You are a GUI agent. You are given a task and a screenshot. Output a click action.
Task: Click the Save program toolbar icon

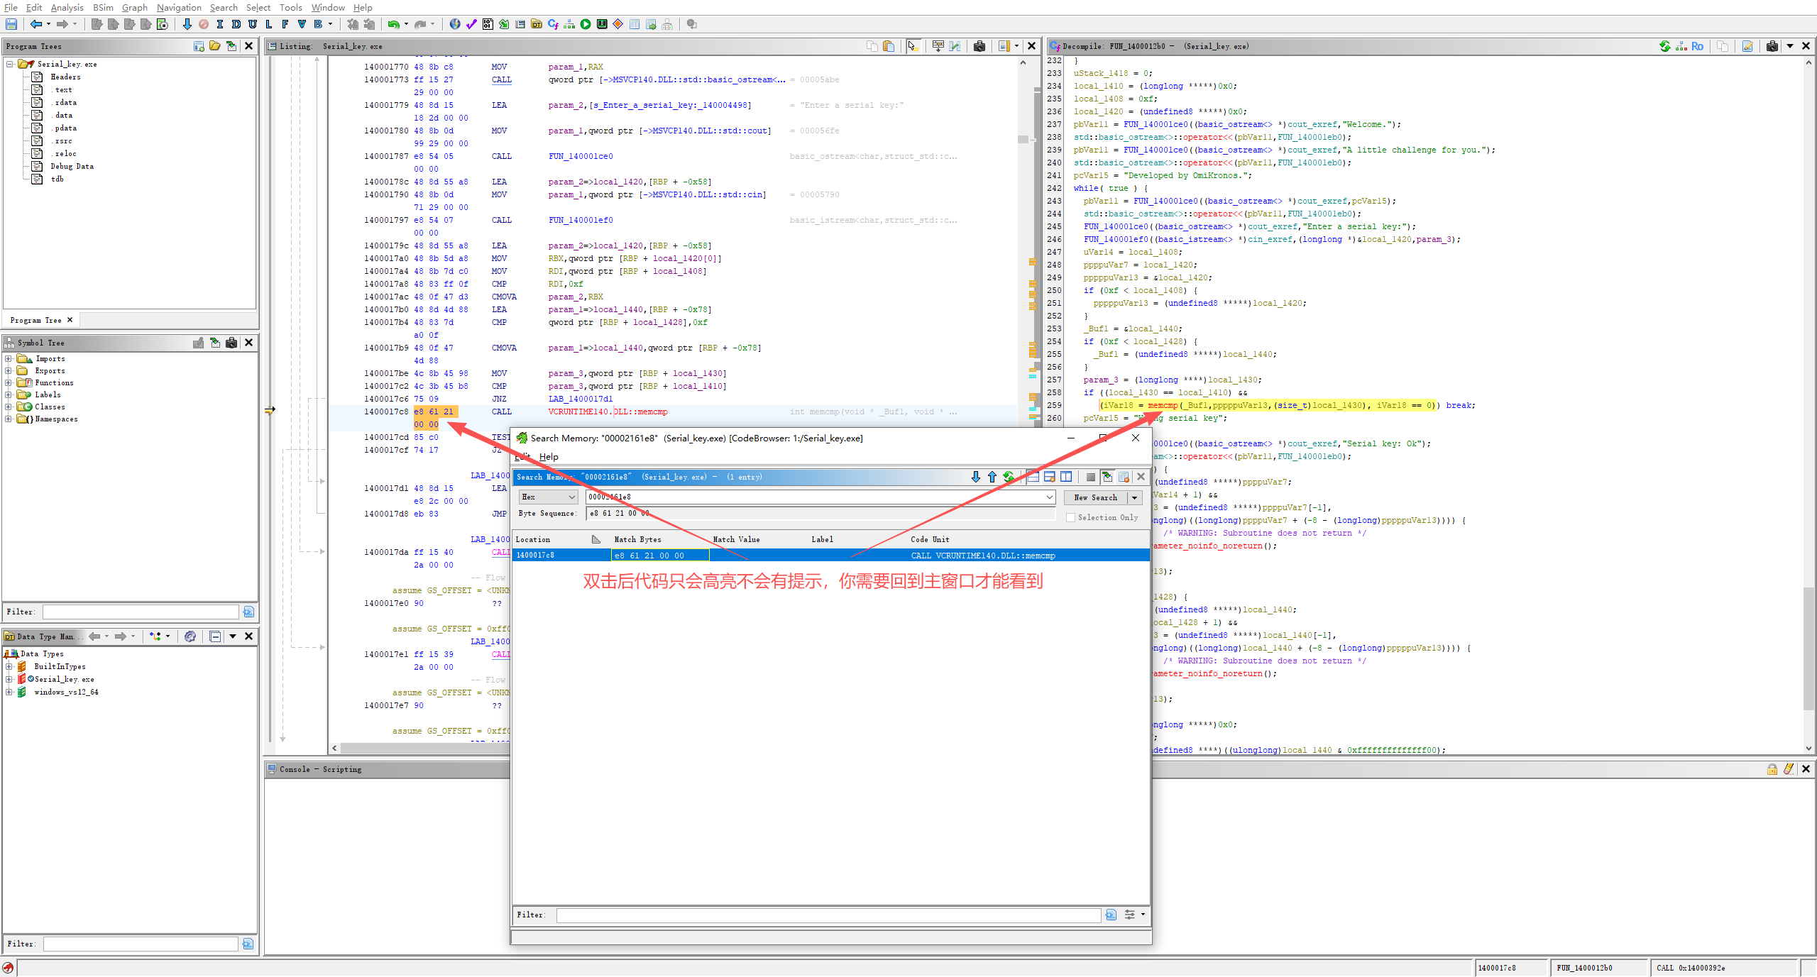coord(11,24)
